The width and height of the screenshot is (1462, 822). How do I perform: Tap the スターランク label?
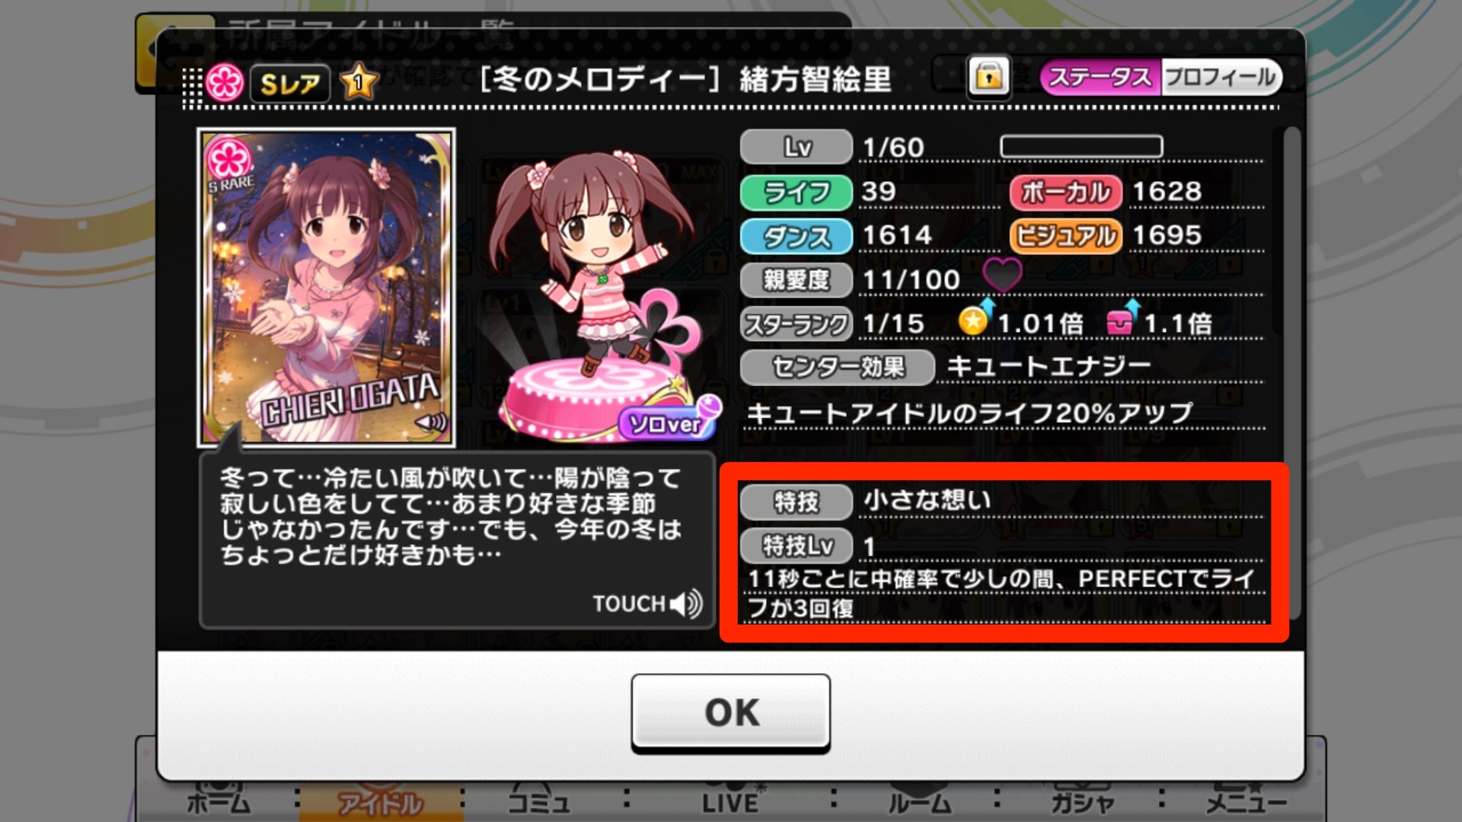[x=796, y=324]
